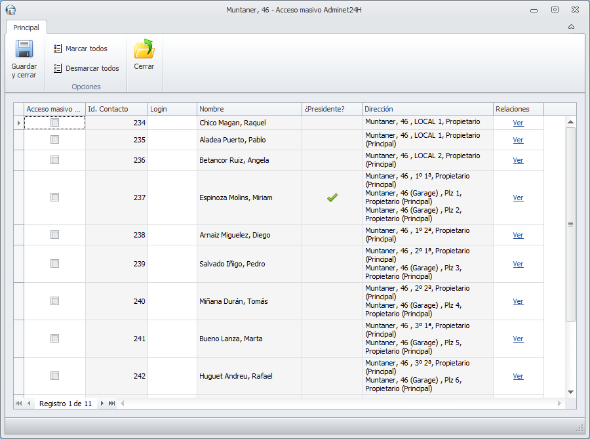Viewport: 590px width, 439px height.
Task: Tick the checkbox for contact 234
Action: [54, 122]
